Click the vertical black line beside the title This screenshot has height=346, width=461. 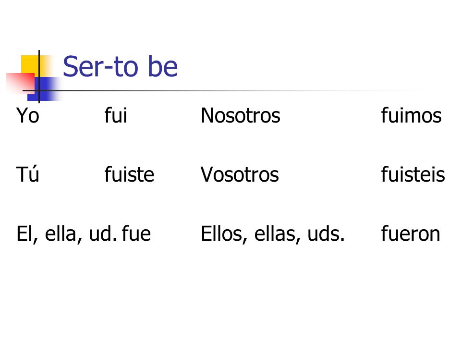[x=39, y=76]
